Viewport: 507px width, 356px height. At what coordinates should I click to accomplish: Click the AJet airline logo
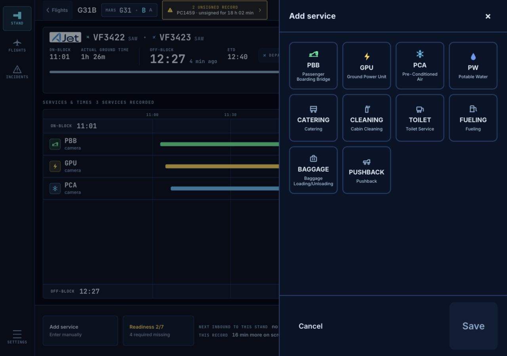pyautogui.click(x=65, y=37)
